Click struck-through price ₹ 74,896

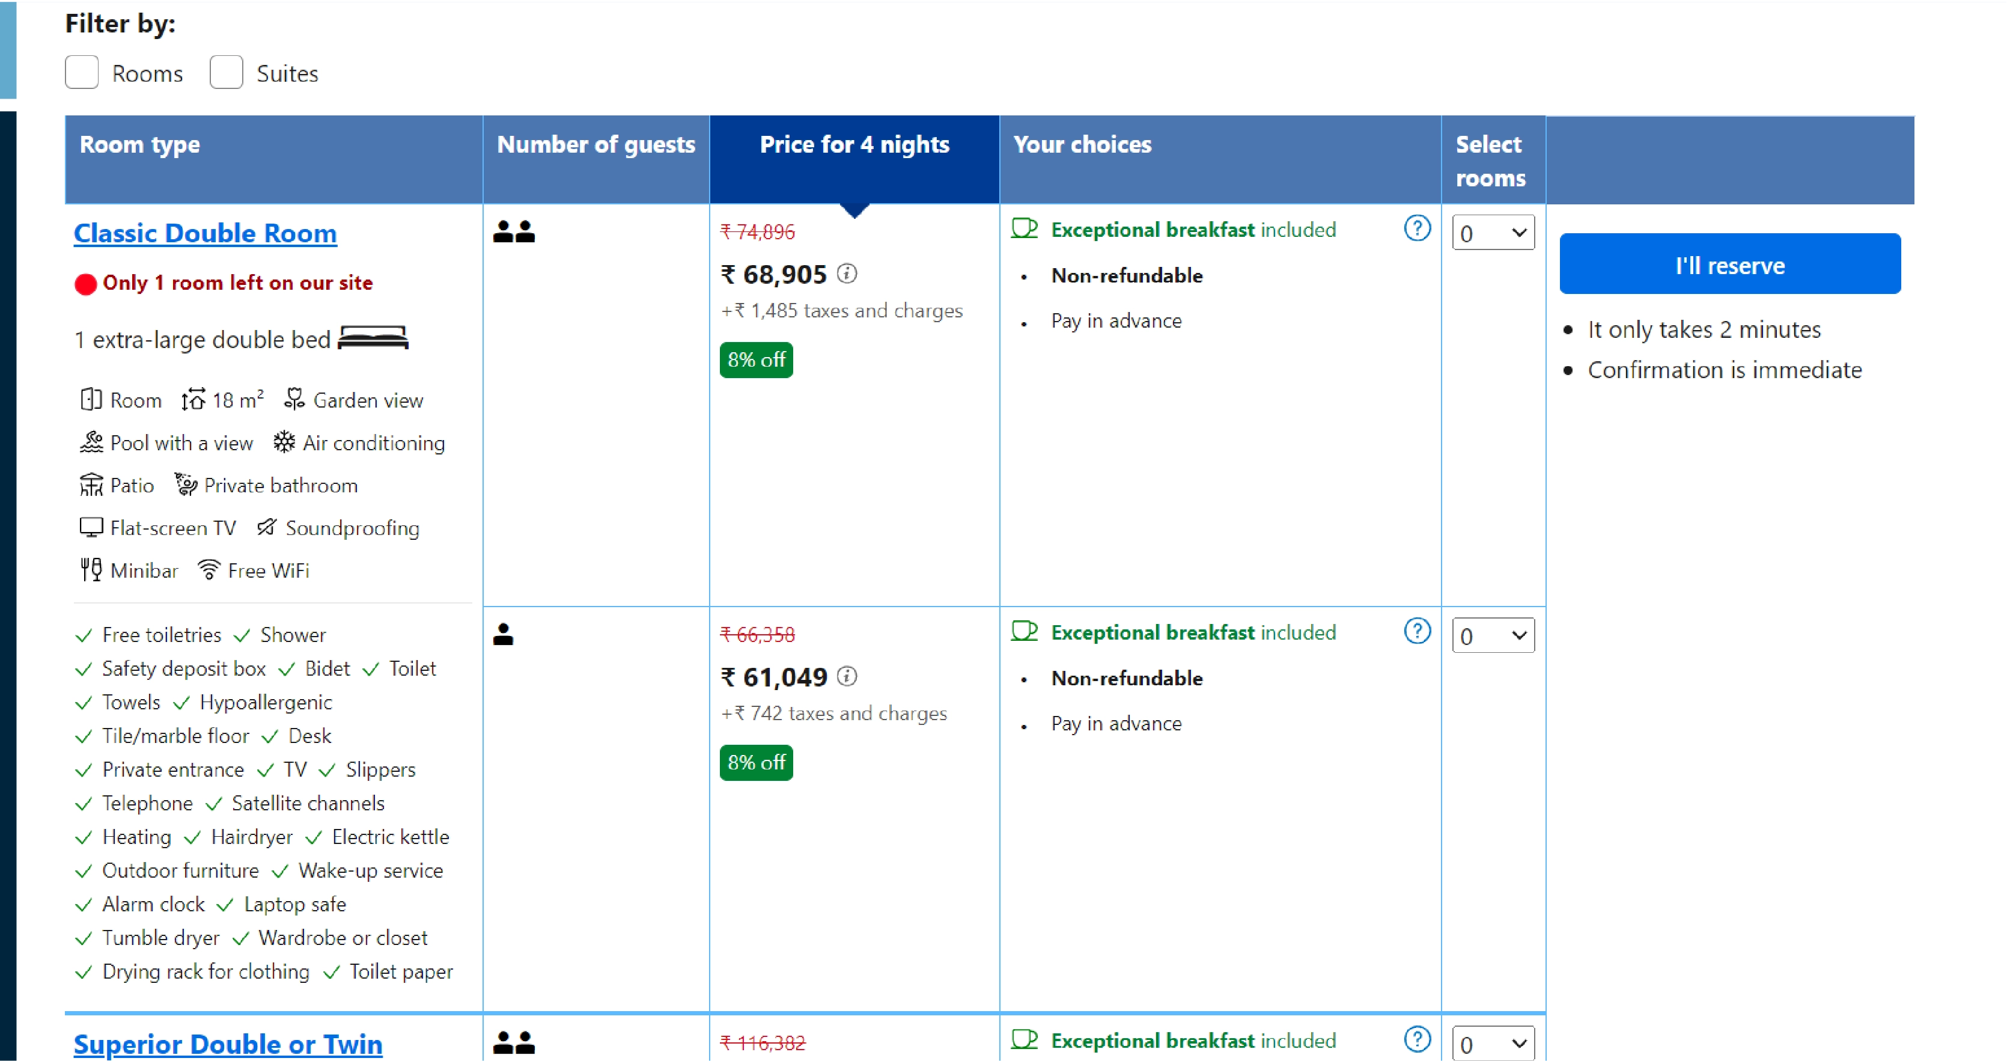[757, 231]
